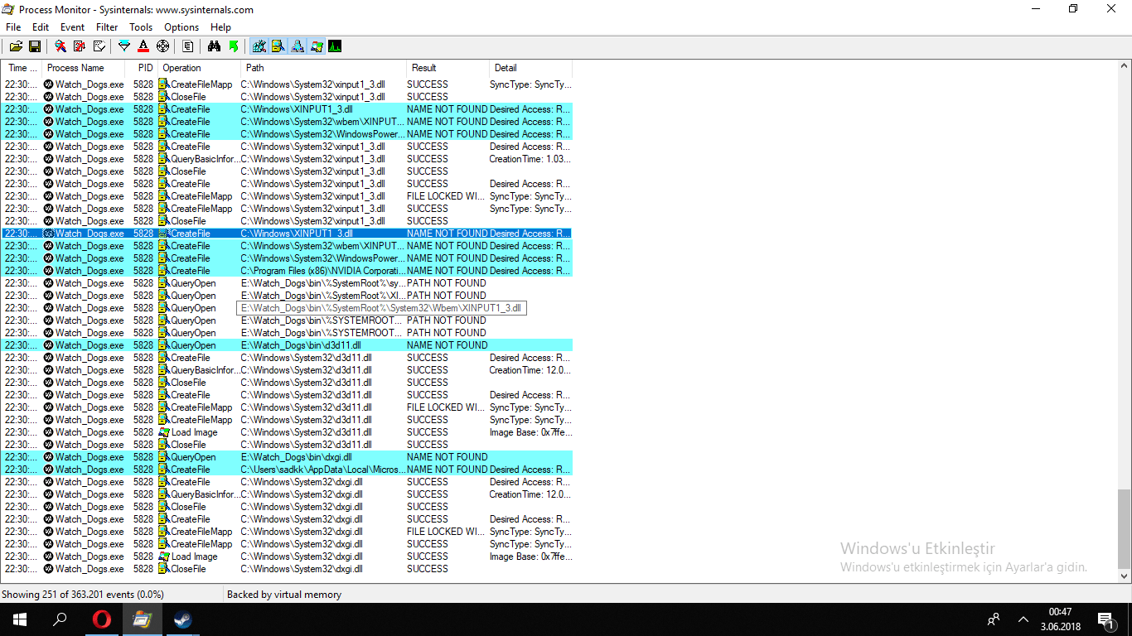Click the System32\Wbem\XINPUT1_3.dll path tooltip
Screen dimensions: 1132x636
pyautogui.click(x=381, y=308)
